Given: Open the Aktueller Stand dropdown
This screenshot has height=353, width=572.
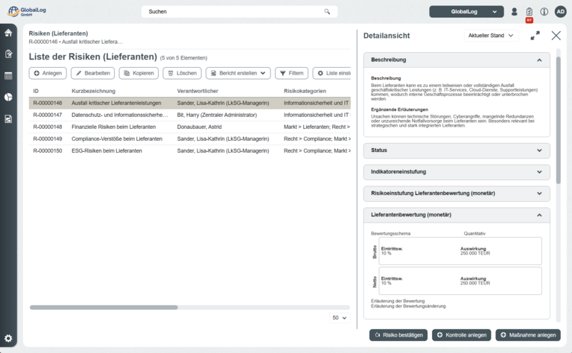Looking at the screenshot, I should (491, 36).
